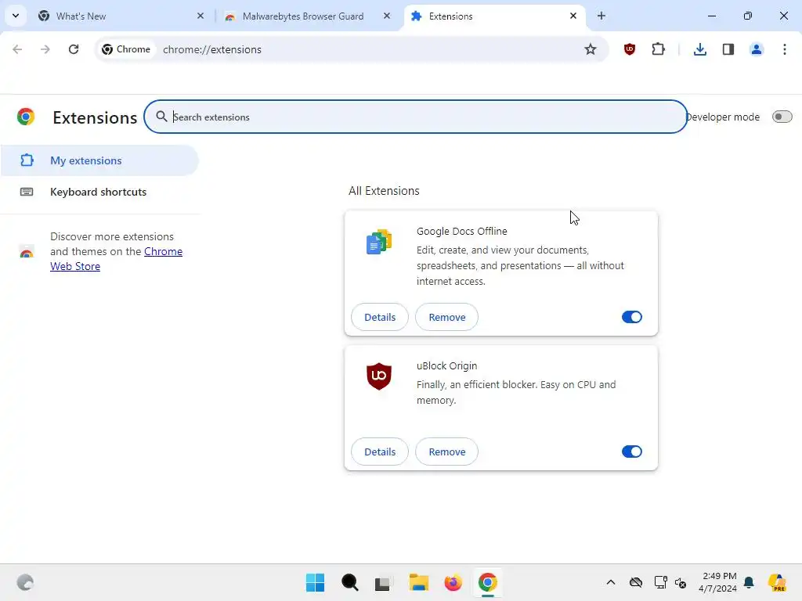
Task: Click the Google Docs Offline icon
Action: (x=379, y=242)
